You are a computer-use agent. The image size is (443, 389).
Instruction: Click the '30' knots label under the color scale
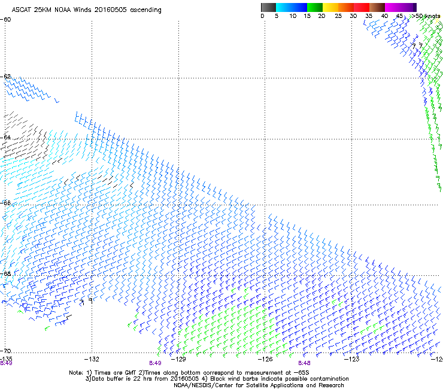353,16
